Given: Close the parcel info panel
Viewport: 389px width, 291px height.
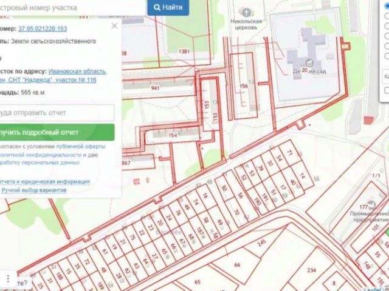Looking at the screenshot, I should (114, 25).
